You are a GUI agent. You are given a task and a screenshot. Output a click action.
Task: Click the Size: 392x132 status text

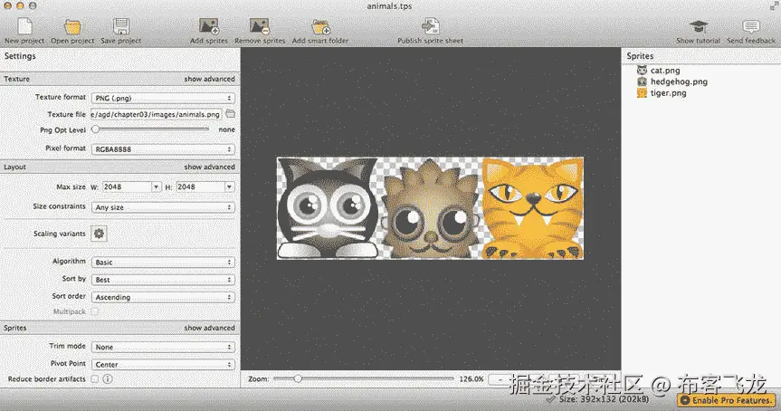coord(604,399)
